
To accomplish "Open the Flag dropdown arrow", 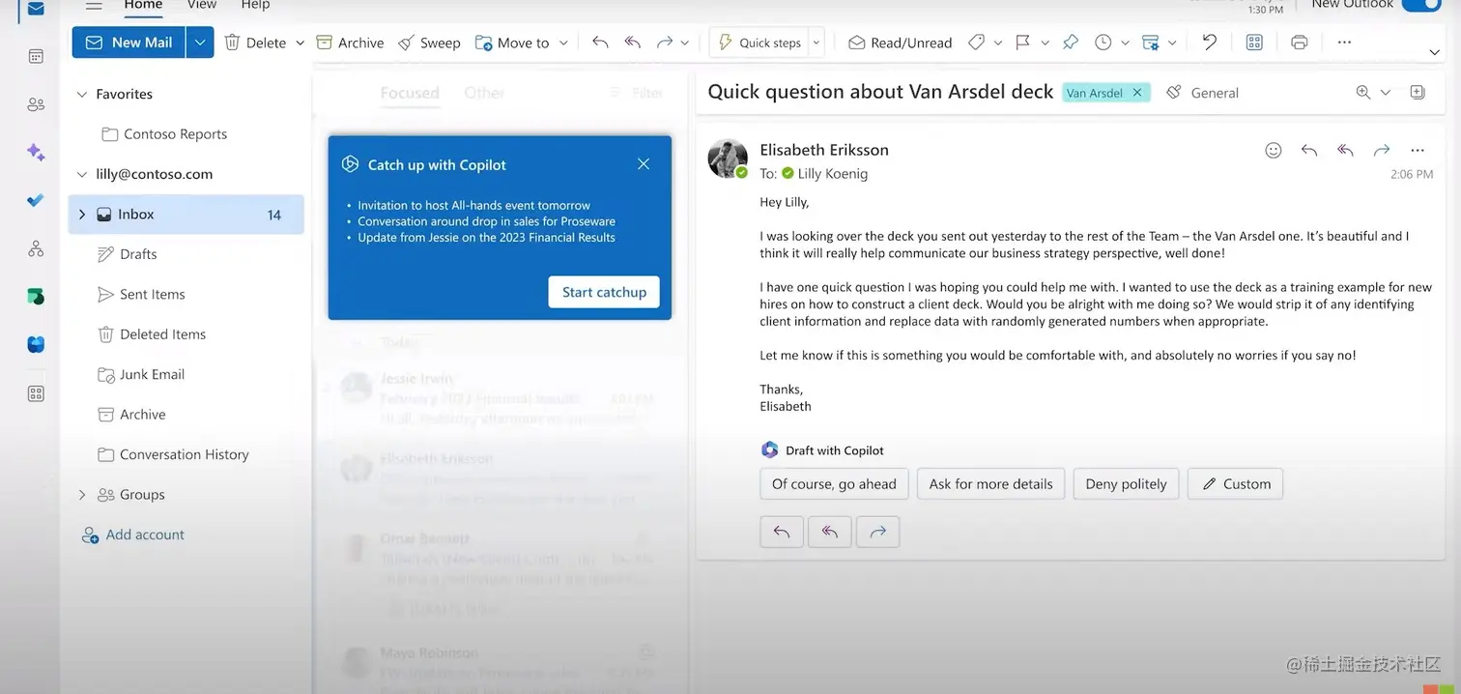I will 1046,43.
